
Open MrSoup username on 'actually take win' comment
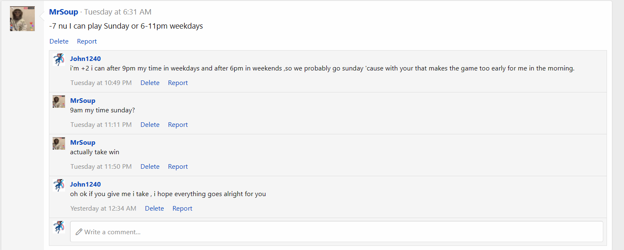click(x=83, y=143)
